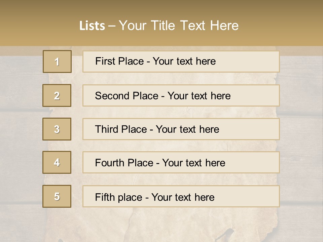Image resolution: width=323 pixels, height=242 pixels.
Task: Select the number 1 box
Action: [57, 62]
